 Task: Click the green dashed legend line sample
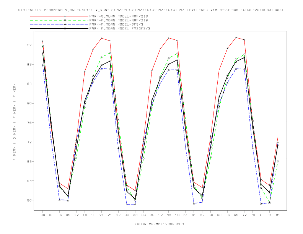click(x=59, y=20)
